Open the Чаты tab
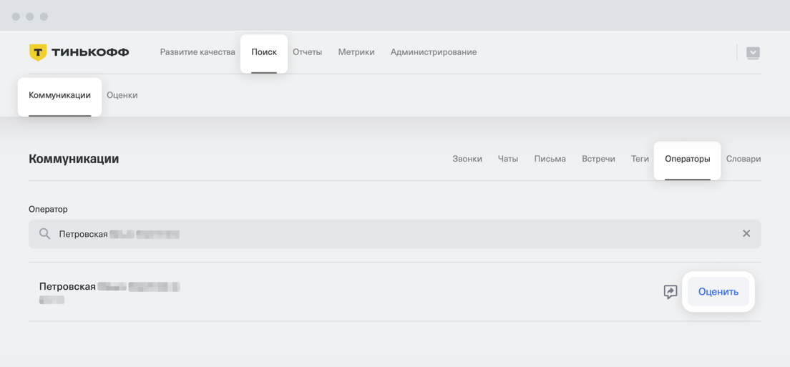This screenshot has width=790, height=367. pyautogui.click(x=508, y=159)
